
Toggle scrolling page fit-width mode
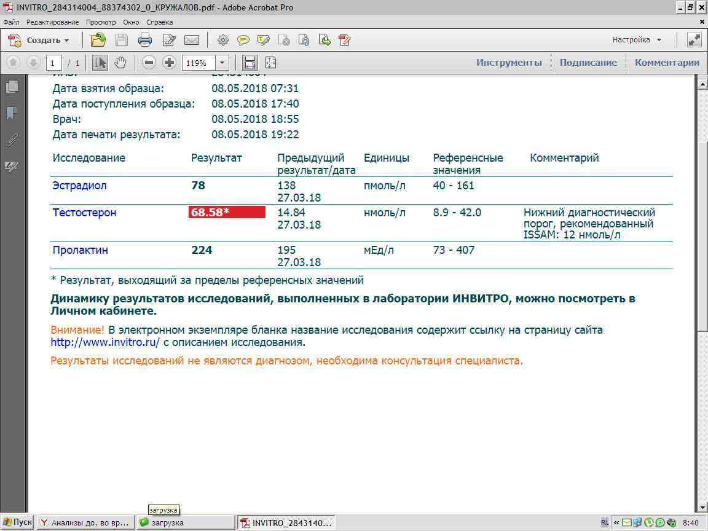(250, 63)
